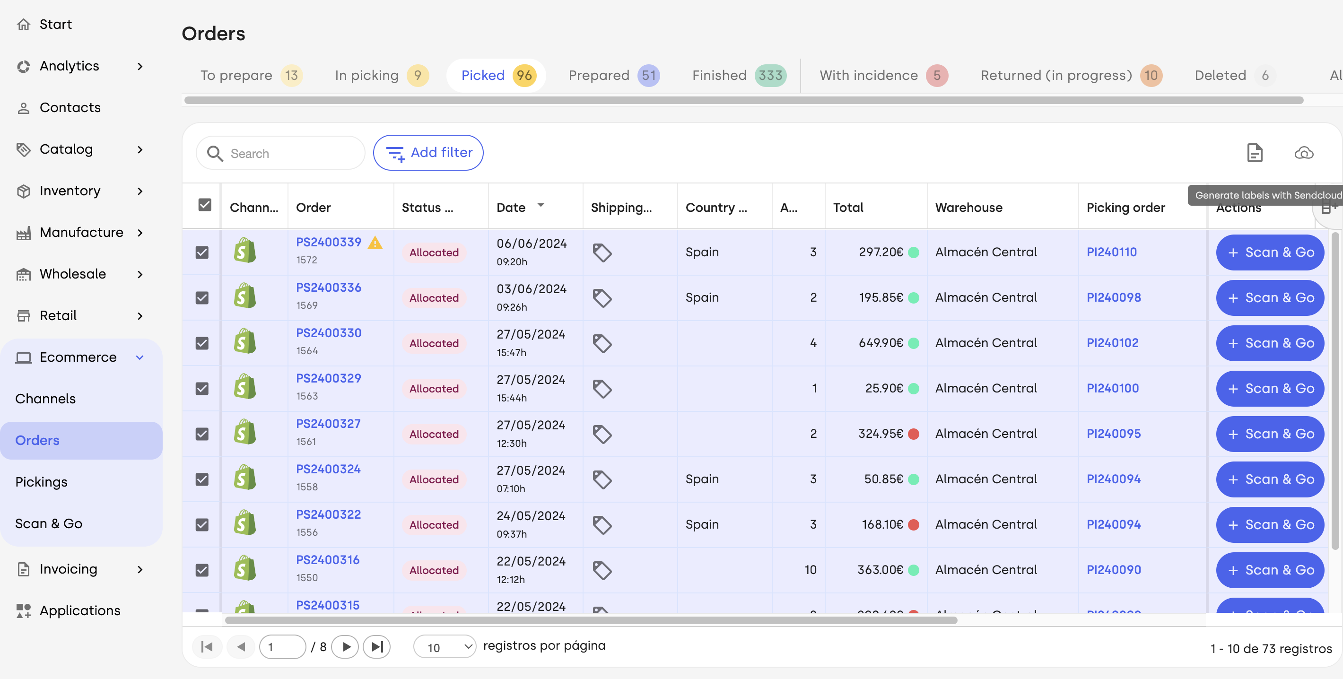Switch to the With incidence tab
The height and width of the screenshot is (679, 1343).
[x=884, y=76]
